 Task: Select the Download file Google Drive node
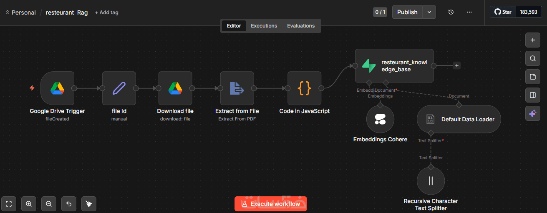(175, 88)
